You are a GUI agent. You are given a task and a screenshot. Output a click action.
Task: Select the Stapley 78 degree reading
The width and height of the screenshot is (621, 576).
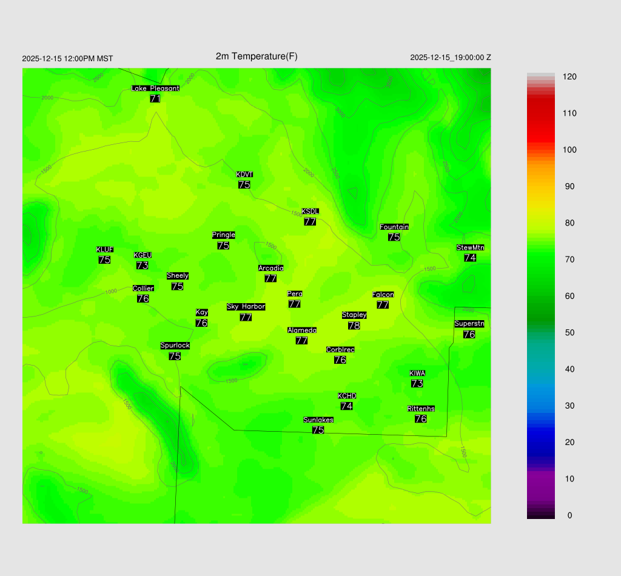(x=354, y=326)
